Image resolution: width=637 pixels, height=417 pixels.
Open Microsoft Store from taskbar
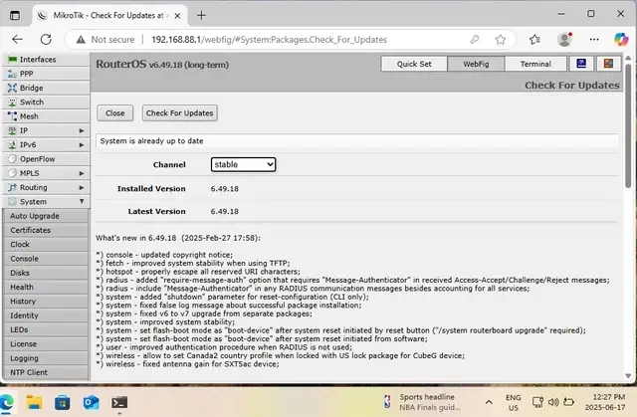(62, 402)
